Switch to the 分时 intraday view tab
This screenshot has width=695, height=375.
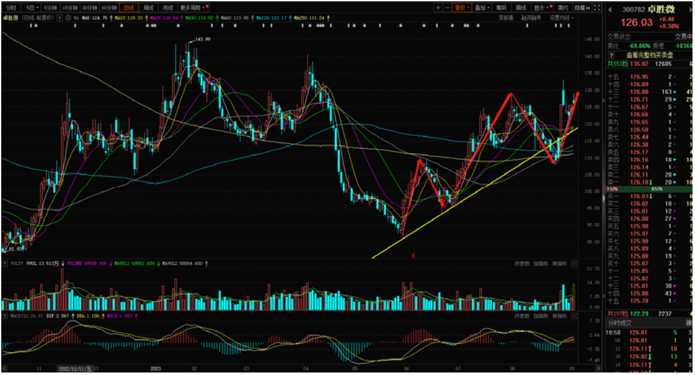coord(11,7)
